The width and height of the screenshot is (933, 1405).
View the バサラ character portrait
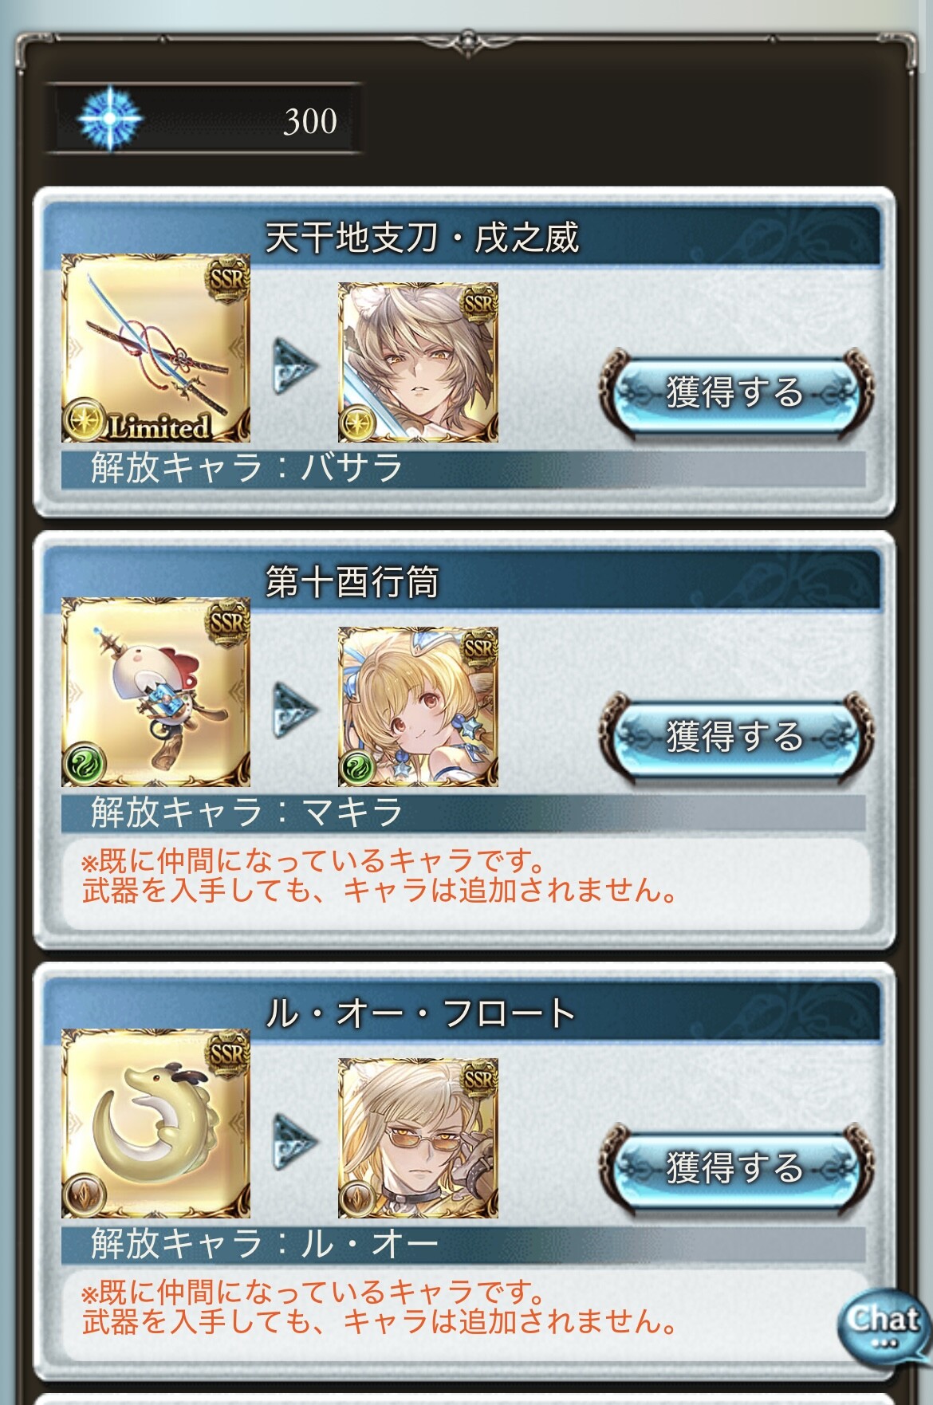(419, 362)
